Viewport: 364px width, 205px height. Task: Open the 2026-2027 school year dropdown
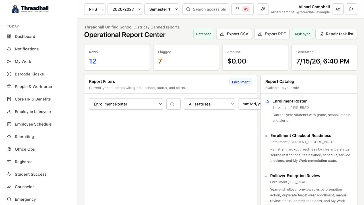[125, 9]
